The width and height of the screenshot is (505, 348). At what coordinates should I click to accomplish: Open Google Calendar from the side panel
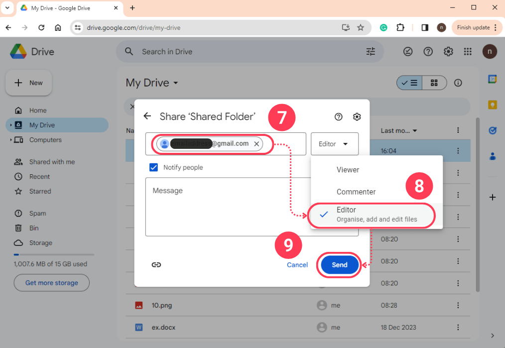pyautogui.click(x=492, y=79)
